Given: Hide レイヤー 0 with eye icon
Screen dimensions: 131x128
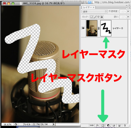Looking at the screenshot, I should 83,28.
